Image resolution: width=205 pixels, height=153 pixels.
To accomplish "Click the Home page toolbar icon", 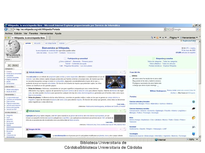I will pyautogui.click(x=152, y=38).
